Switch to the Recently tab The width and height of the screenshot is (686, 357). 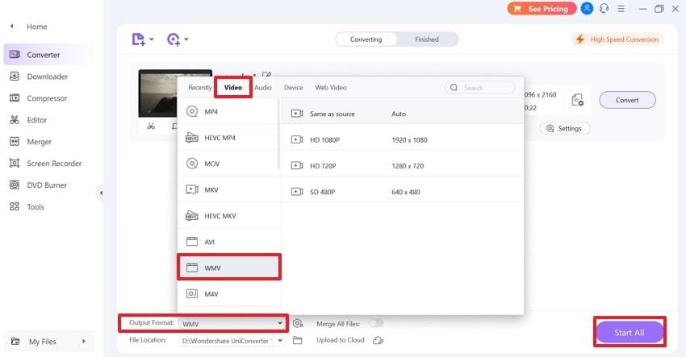200,87
